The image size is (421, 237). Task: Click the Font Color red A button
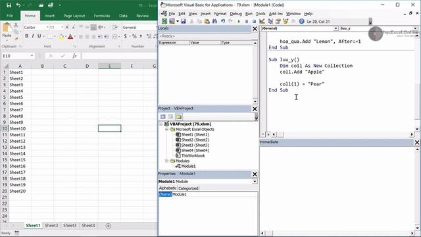[x=70, y=37]
